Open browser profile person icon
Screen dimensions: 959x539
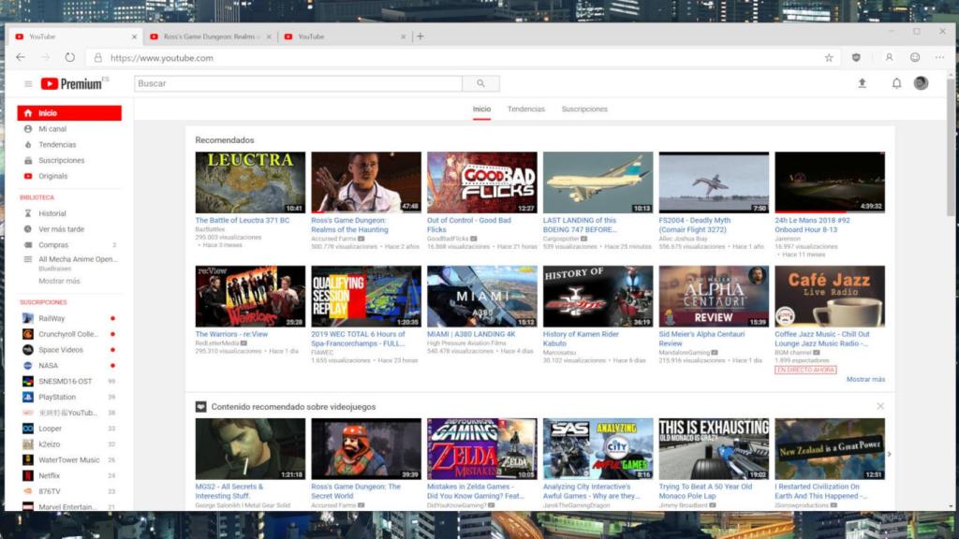(x=889, y=57)
